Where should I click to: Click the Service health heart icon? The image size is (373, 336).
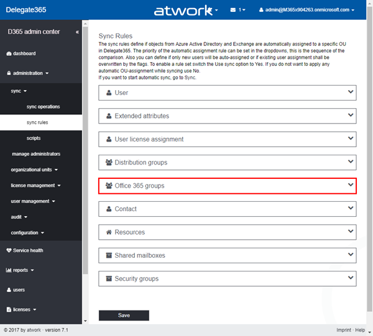(9, 250)
